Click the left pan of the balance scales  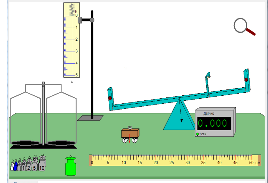(x=26, y=143)
